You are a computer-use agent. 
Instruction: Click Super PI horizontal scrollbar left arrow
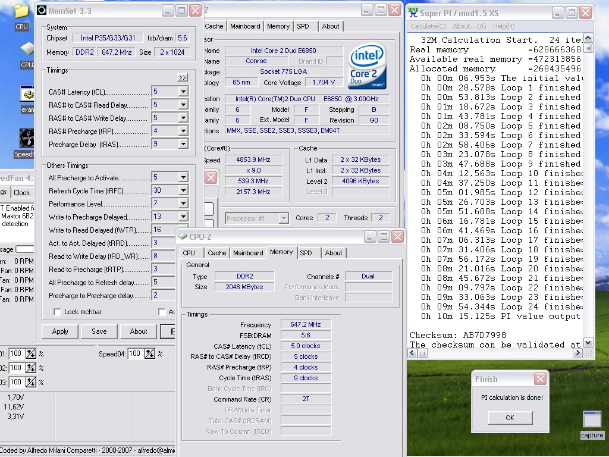pyautogui.click(x=413, y=353)
